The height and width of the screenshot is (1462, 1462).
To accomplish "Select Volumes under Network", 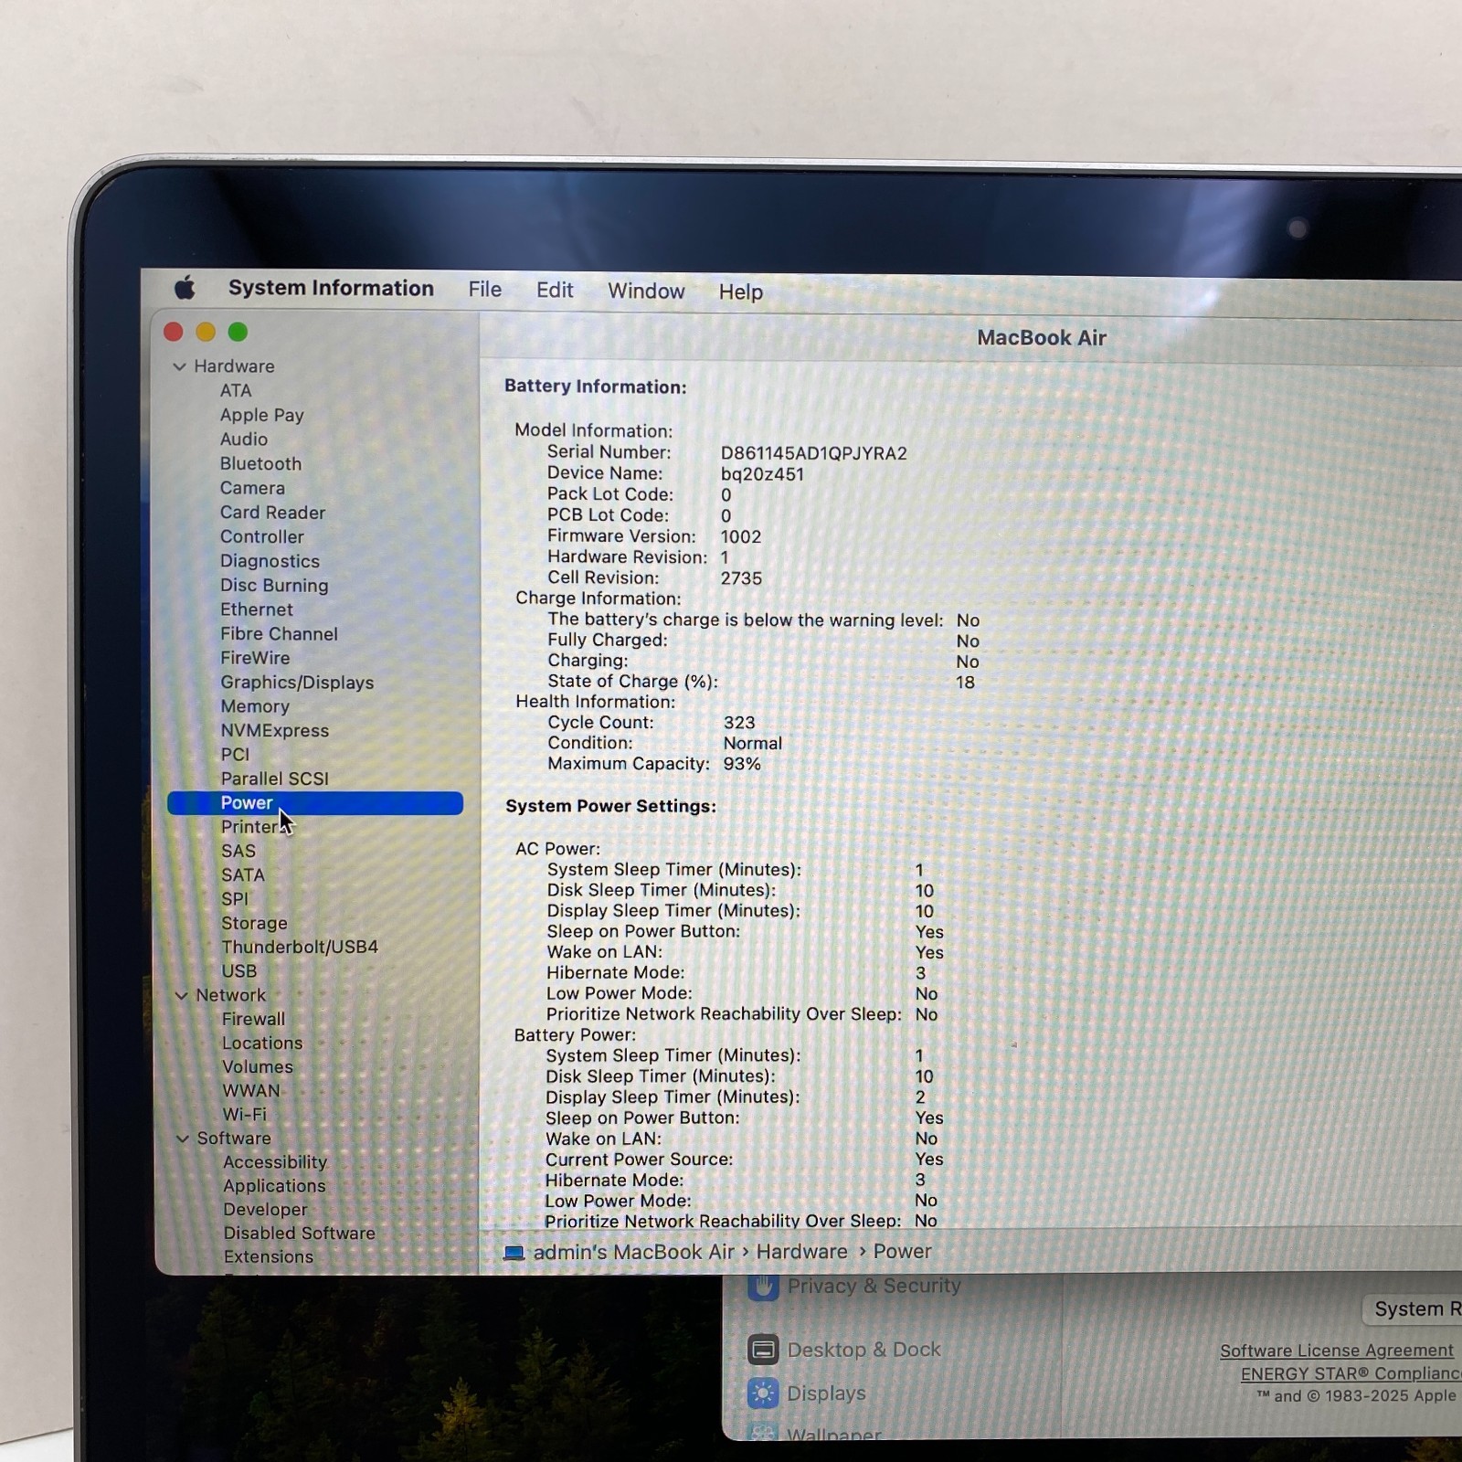I will click(258, 1066).
